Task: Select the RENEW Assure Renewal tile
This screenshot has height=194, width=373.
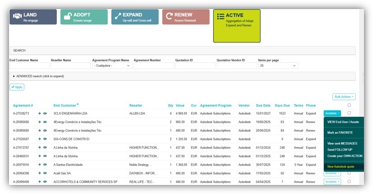Action: (x=186, y=17)
